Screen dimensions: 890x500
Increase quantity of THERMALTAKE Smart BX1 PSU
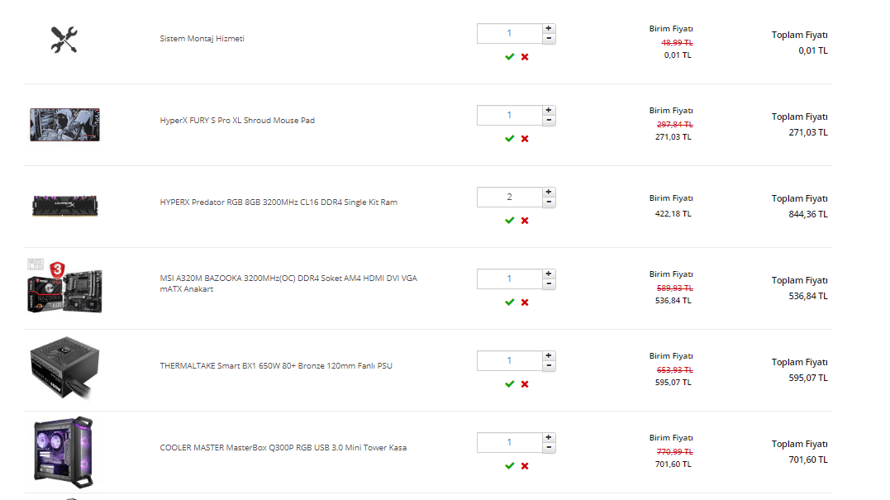tap(549, 355)
